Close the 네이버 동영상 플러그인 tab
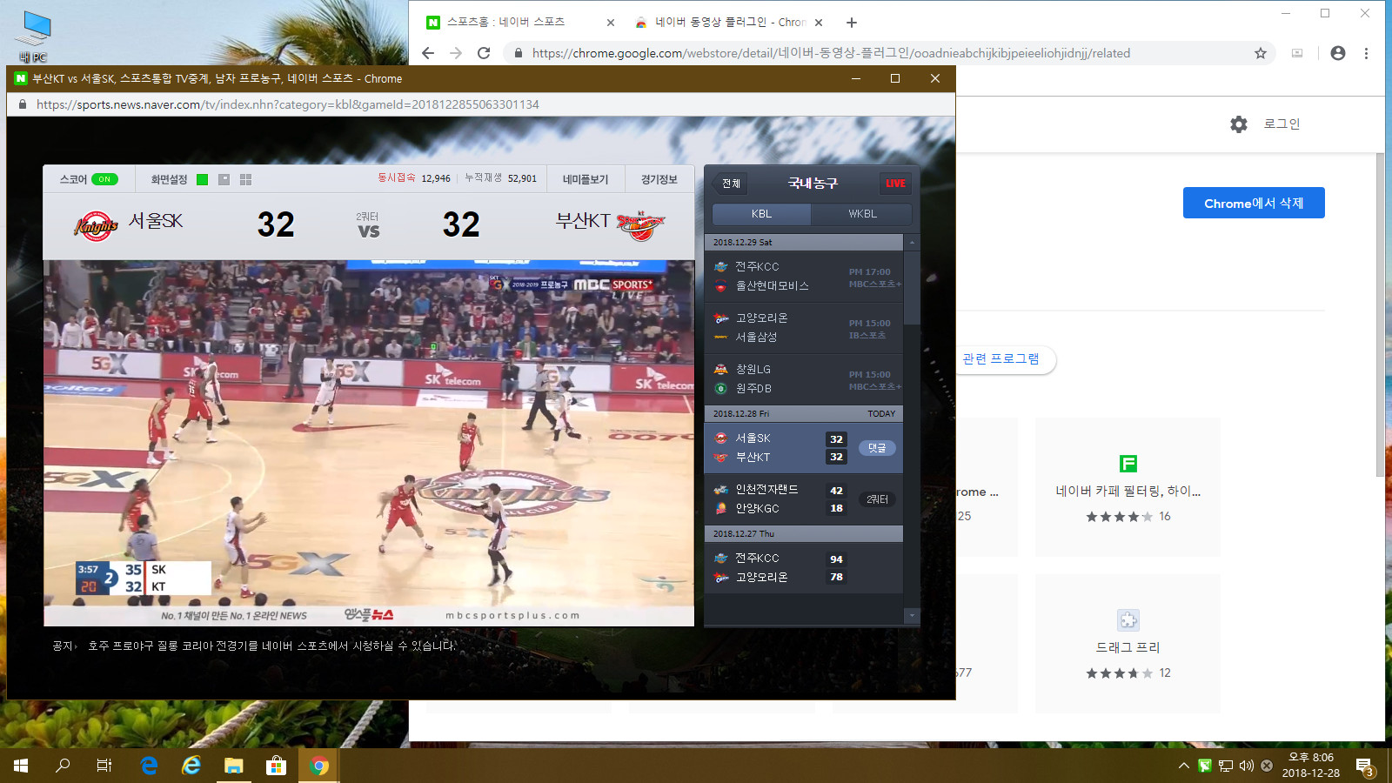 pyautogui.click(x=819, y=23)
